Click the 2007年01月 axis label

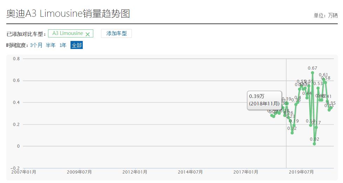click(23, 172)
